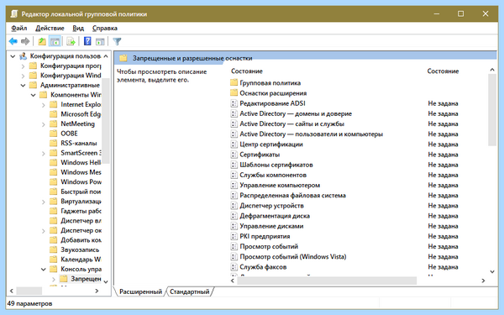The image size is (504, 315).
Task: Toggle the Show/Hide console tree icon
Action: click(x=55, y=41)
